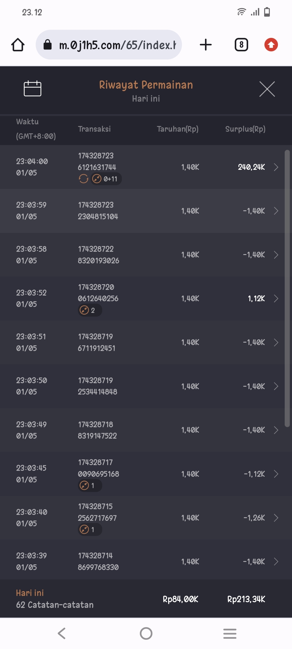Select transaction ending in 8320193026
This screenshot has height=649, width=292.
coord(98,255)
